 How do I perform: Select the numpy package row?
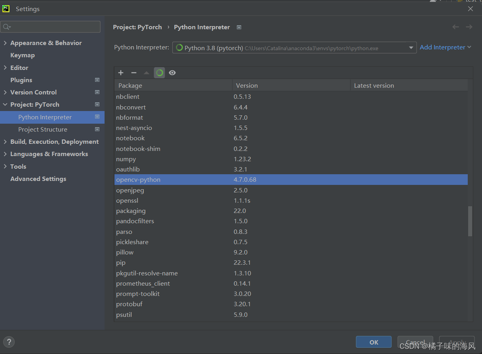291,159
